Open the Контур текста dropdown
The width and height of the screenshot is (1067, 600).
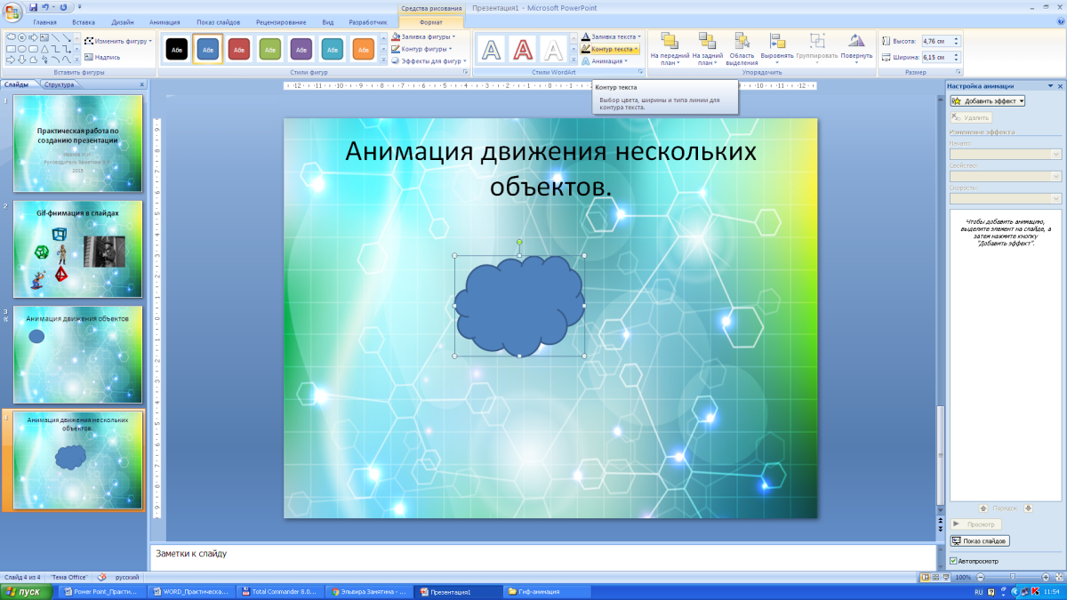[613, 48]
